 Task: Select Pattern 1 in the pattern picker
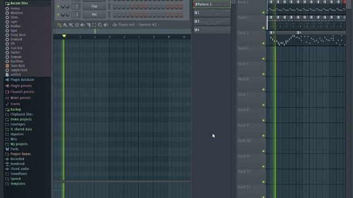tap(212, 4)
